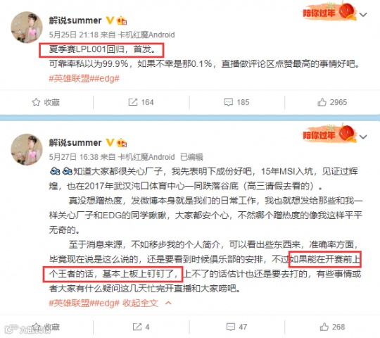Image resolution: width=380 pixels, height=338 pixels.
Task: Repost the first post with 164 shares
Action: (x=141, y=102)
